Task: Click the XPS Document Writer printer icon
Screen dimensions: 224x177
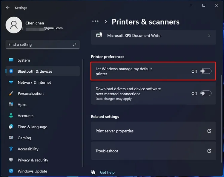Action: click(x=99, y=35)
